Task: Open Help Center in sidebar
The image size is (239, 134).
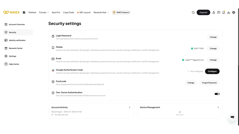Action: [18, 64]
